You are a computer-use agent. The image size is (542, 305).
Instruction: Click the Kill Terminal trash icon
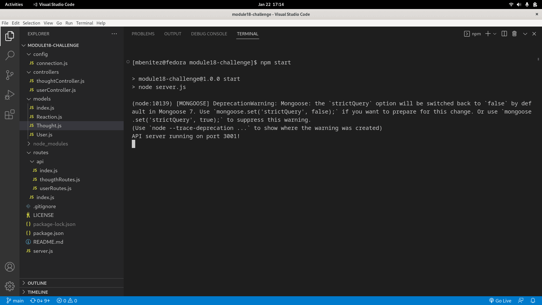click(x=514, y=34)
